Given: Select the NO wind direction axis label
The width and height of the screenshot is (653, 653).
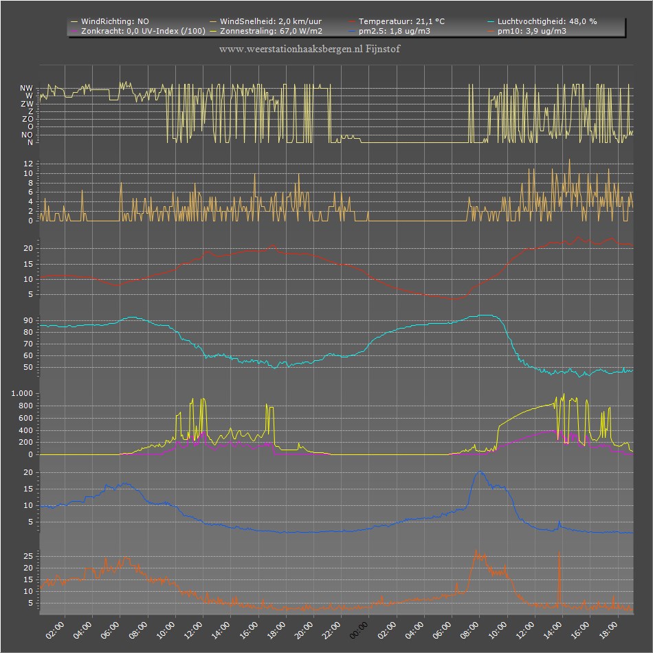Looking at the screenshot, I should point(27,135).
